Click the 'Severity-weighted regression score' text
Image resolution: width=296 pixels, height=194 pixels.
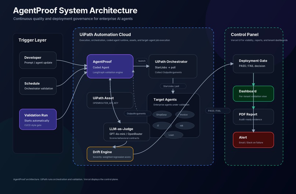click(x=112, y=157)
